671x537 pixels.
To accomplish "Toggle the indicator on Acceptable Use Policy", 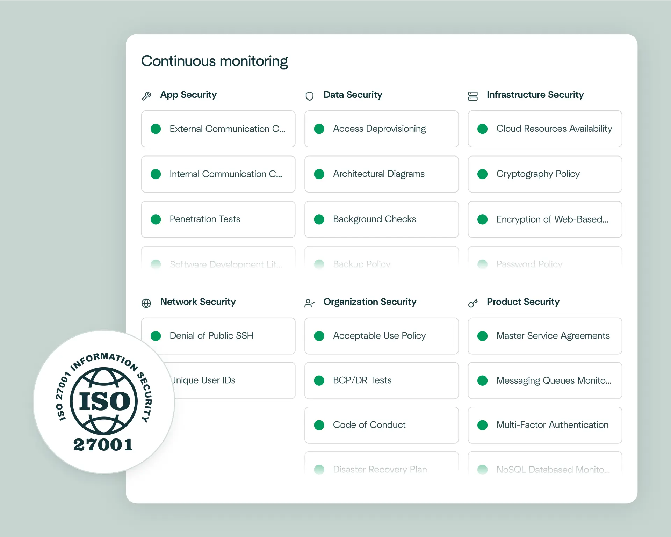I will (x=319, y=336).
